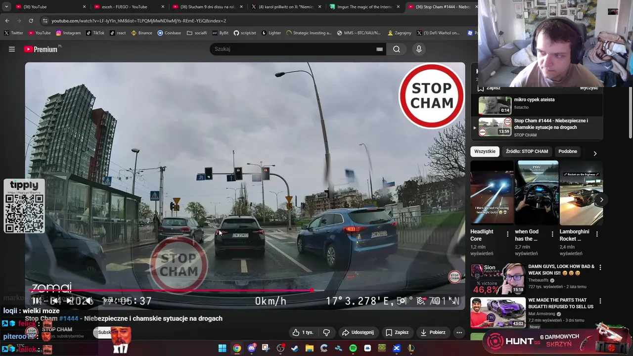Open the Twitter bookmark
Screen dimensions: 633x356
[x=13, y=33]
